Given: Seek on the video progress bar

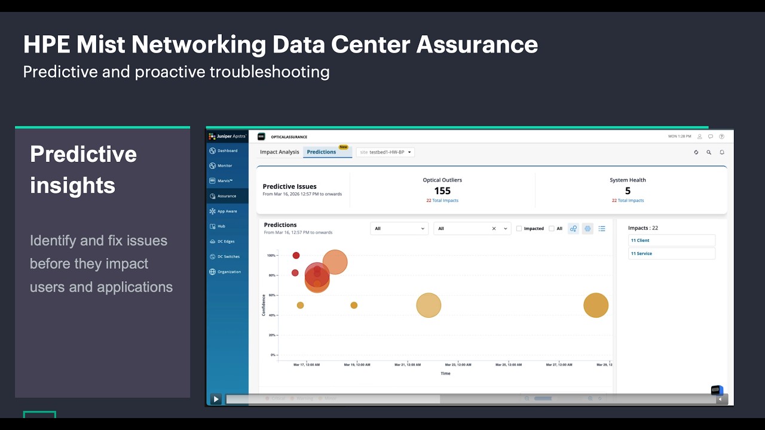Looking at the screenshot, I should pyautogui.click(x=470, y=399).
